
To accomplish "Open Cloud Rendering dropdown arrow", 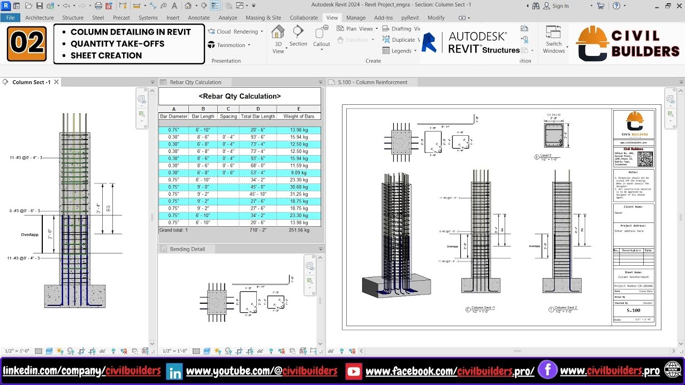I will 262,32.
